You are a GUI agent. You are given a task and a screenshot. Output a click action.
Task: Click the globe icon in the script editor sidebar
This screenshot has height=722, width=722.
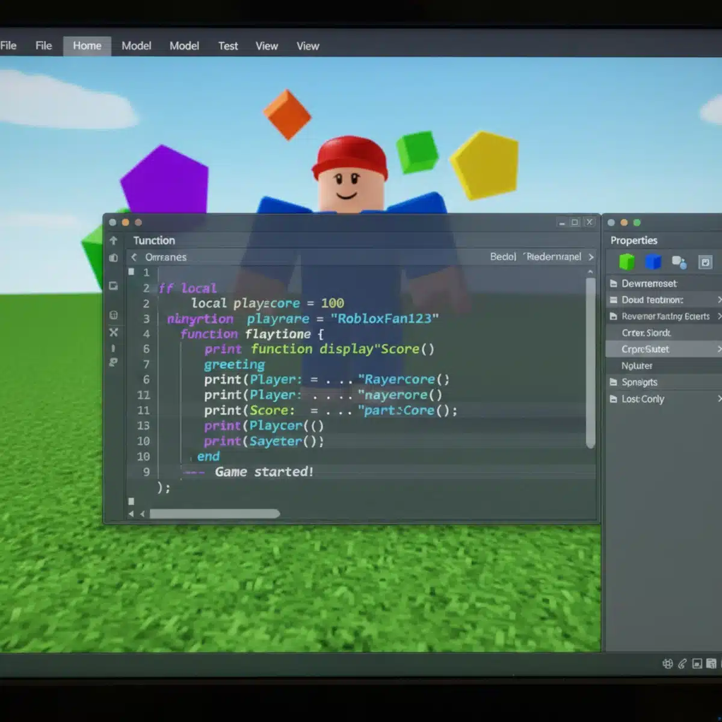point(114,315)
